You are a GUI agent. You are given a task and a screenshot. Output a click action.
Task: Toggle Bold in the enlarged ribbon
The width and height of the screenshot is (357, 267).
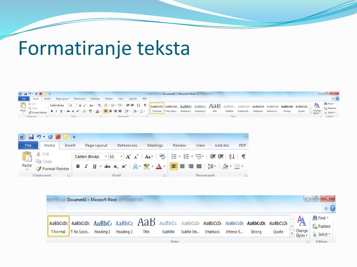point(78,167)
